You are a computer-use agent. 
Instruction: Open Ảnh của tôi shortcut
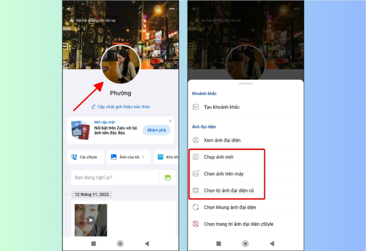pyautogui.click(x=128, y=157)
